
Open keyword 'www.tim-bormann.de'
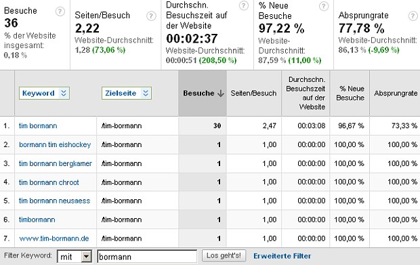coord(54,239)
